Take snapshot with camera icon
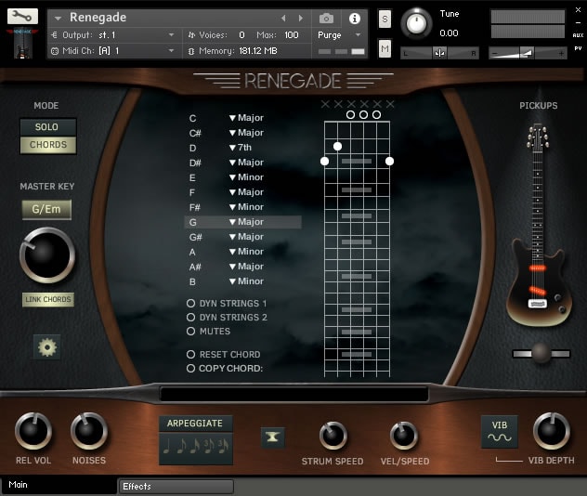The width and height of the screenshot is (587, 496). [x=326, y=18]
